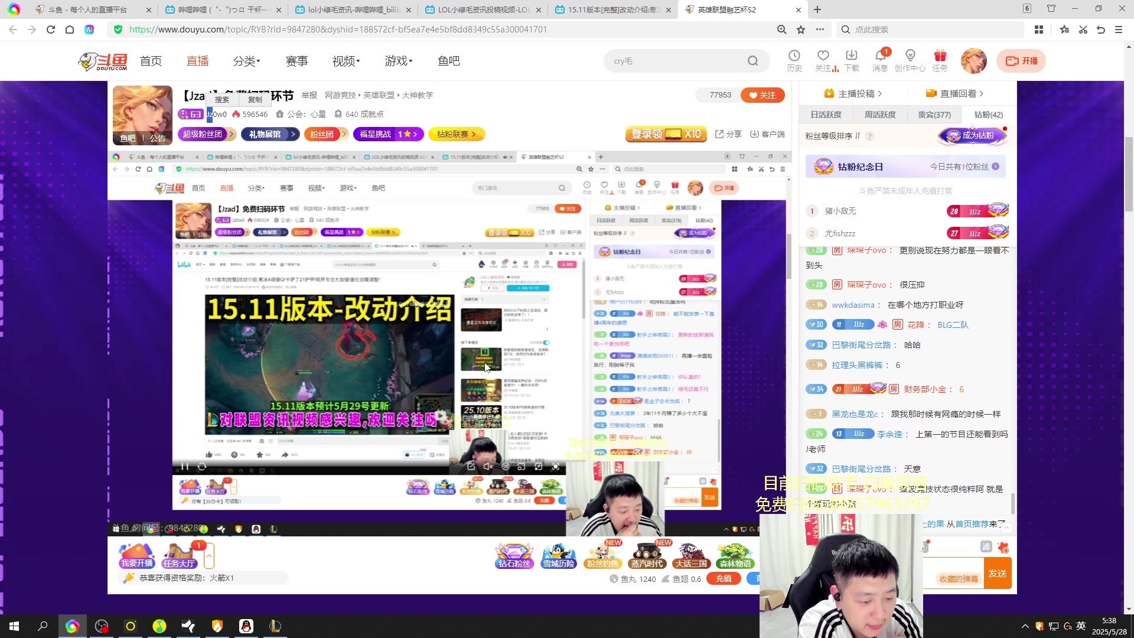1134x638 pixels.
Task: Open 钻粉联赛 badge
Action: tap(457, 134)
